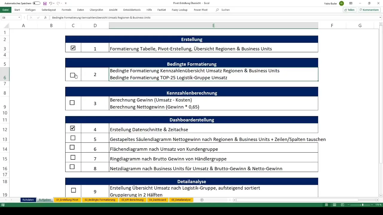
Task: Confirm the entry with the formula bar checkmark
Action: click(x=38, y=18)
